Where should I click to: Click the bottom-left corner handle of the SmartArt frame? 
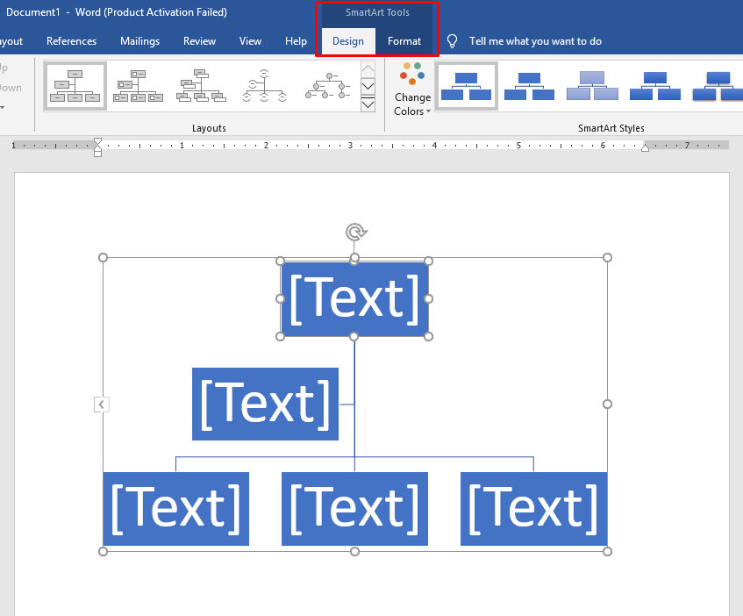click(103, 552)
